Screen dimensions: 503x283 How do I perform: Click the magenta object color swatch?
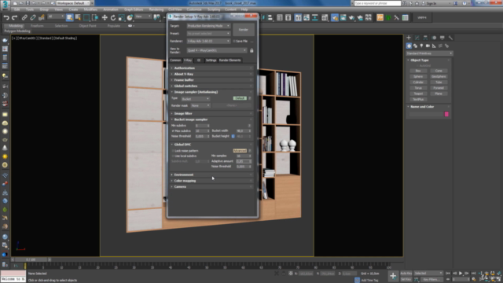(446, 114)
